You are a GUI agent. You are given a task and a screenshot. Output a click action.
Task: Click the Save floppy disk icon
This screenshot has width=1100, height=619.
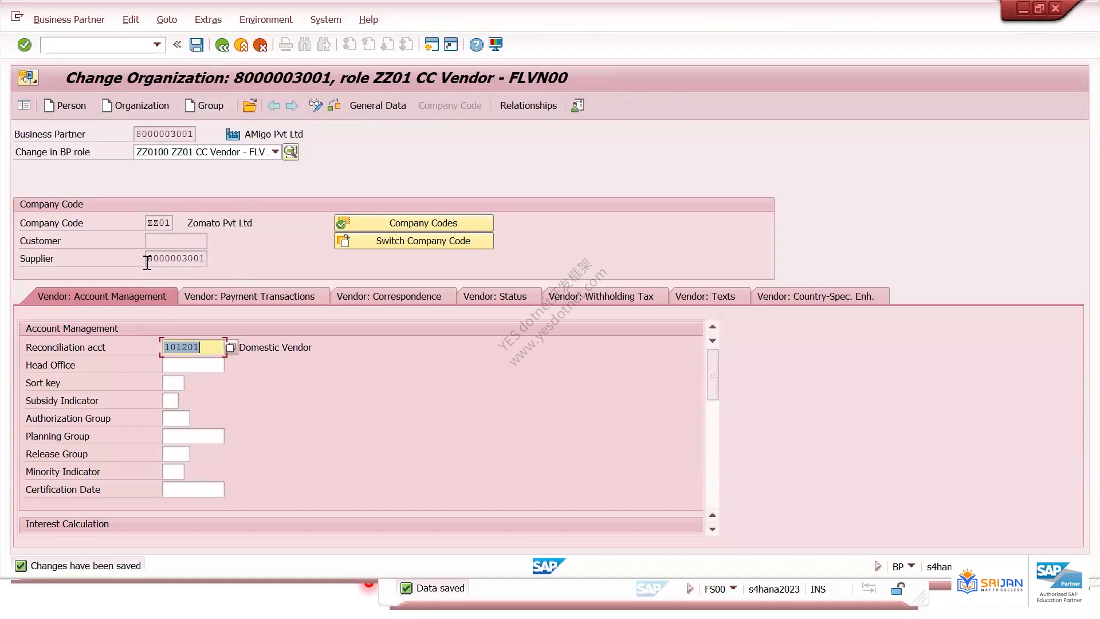click(x=197, y=45)
